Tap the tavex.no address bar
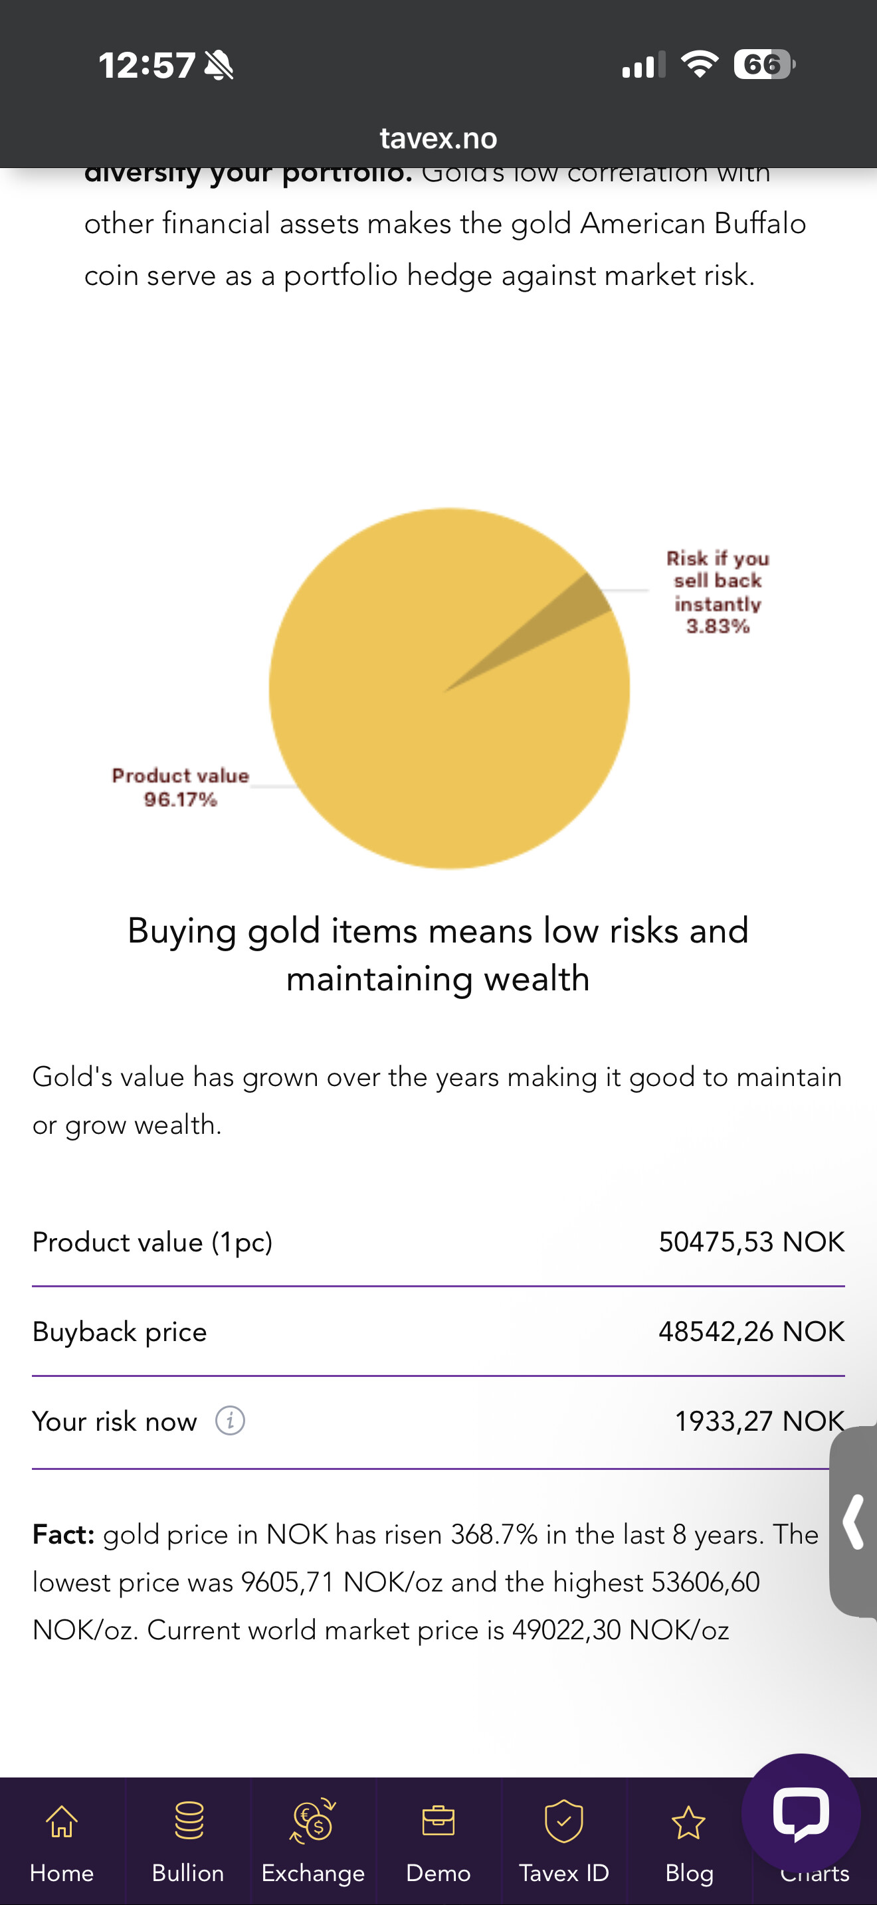The image size is (877, 1905). point(438,138)
